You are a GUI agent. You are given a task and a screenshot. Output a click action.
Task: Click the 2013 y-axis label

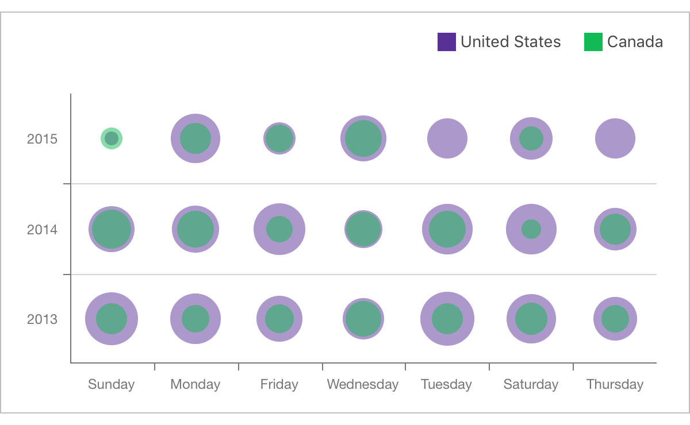coord(42,319)
